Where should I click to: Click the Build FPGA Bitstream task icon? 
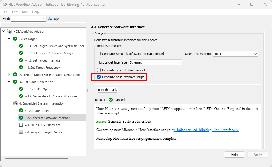tap(21, 125)
